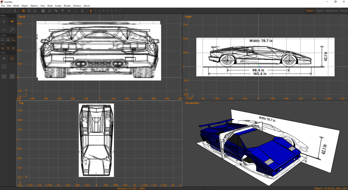The width and height of the screenshot is (348, 190).
Task: Redo the last action
Action: 9,11
